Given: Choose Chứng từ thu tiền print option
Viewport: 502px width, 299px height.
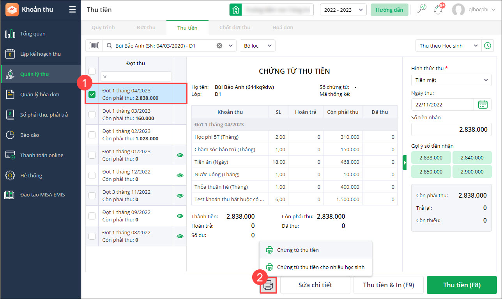Looking at the screenshot, I should (x=316, y=250).
